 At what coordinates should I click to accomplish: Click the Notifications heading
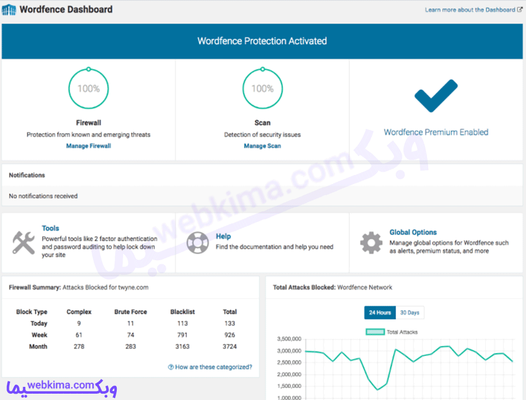(x=27, y=175)
